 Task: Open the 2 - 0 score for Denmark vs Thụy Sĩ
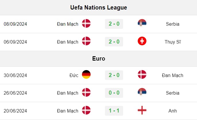pyautogui.click(x=114, y=42)
